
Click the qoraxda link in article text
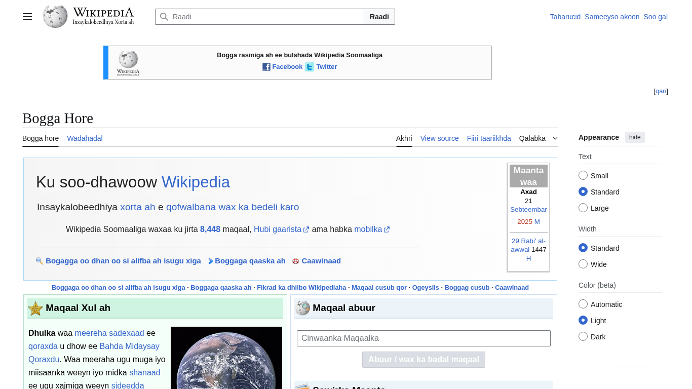click(x=43, y=346)
